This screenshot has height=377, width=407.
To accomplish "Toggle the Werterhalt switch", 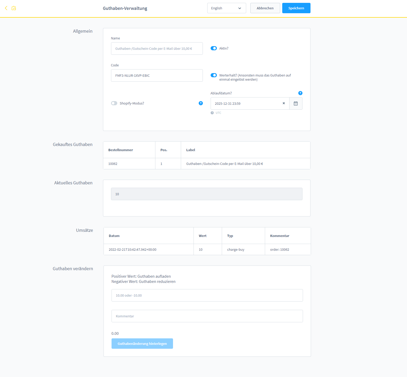I will 213,75.
